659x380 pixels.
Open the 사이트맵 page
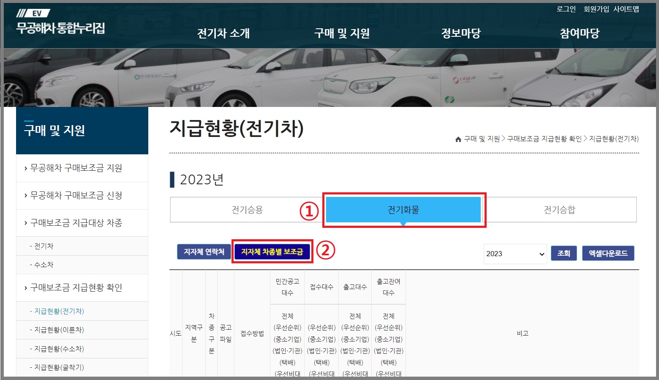pos(626,9)
